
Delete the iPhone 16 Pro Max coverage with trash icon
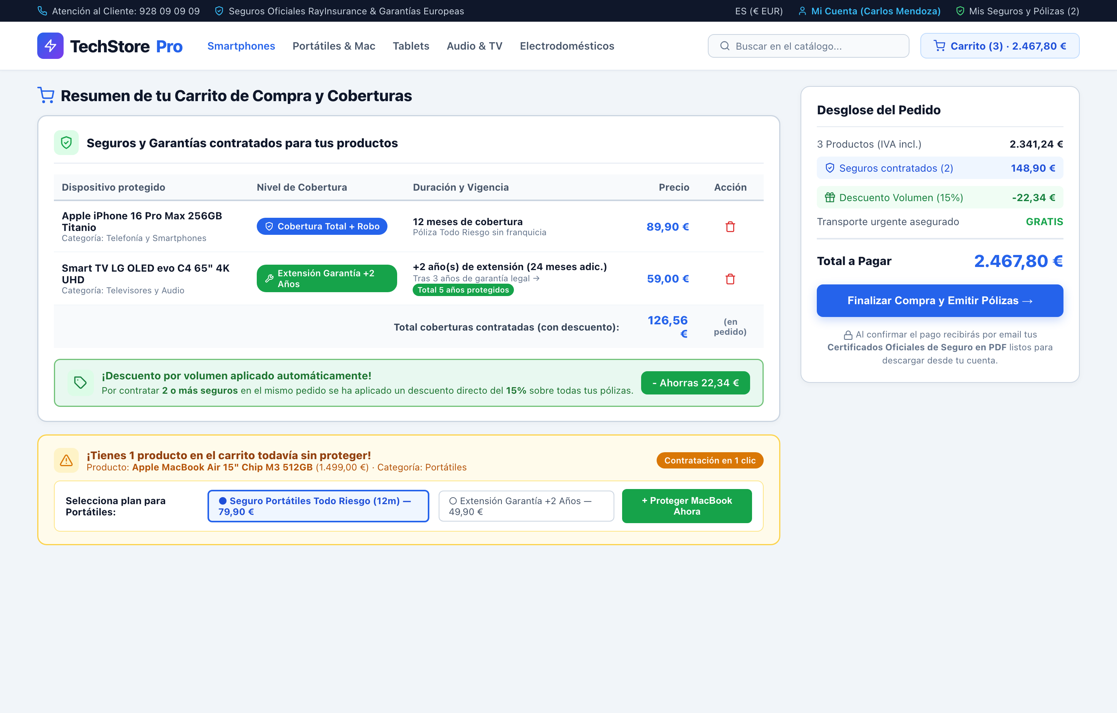coord(730,227)
